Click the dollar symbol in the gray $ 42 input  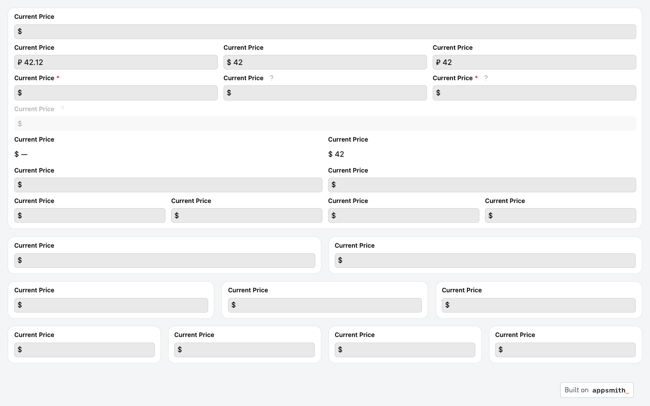pos(229,62)
